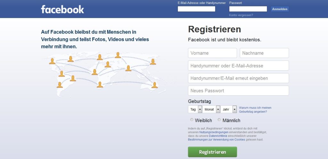The height and width of the screenshot is (159, 328).
Task: Open the Jahr birthday dropdown
Action: [228, 109]
